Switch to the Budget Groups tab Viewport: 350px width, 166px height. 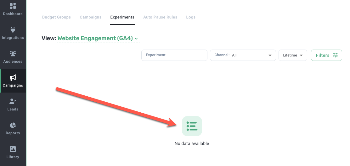click(56, 17)
